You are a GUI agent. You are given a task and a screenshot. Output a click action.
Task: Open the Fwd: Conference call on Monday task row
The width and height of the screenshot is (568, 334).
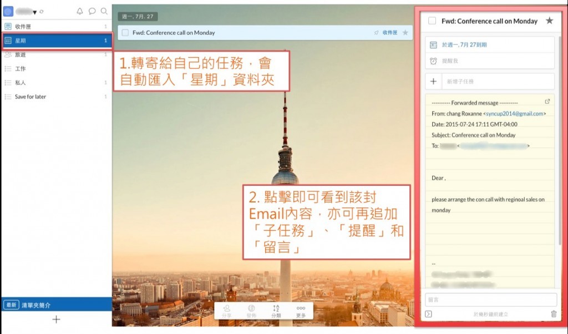[265, 33]
